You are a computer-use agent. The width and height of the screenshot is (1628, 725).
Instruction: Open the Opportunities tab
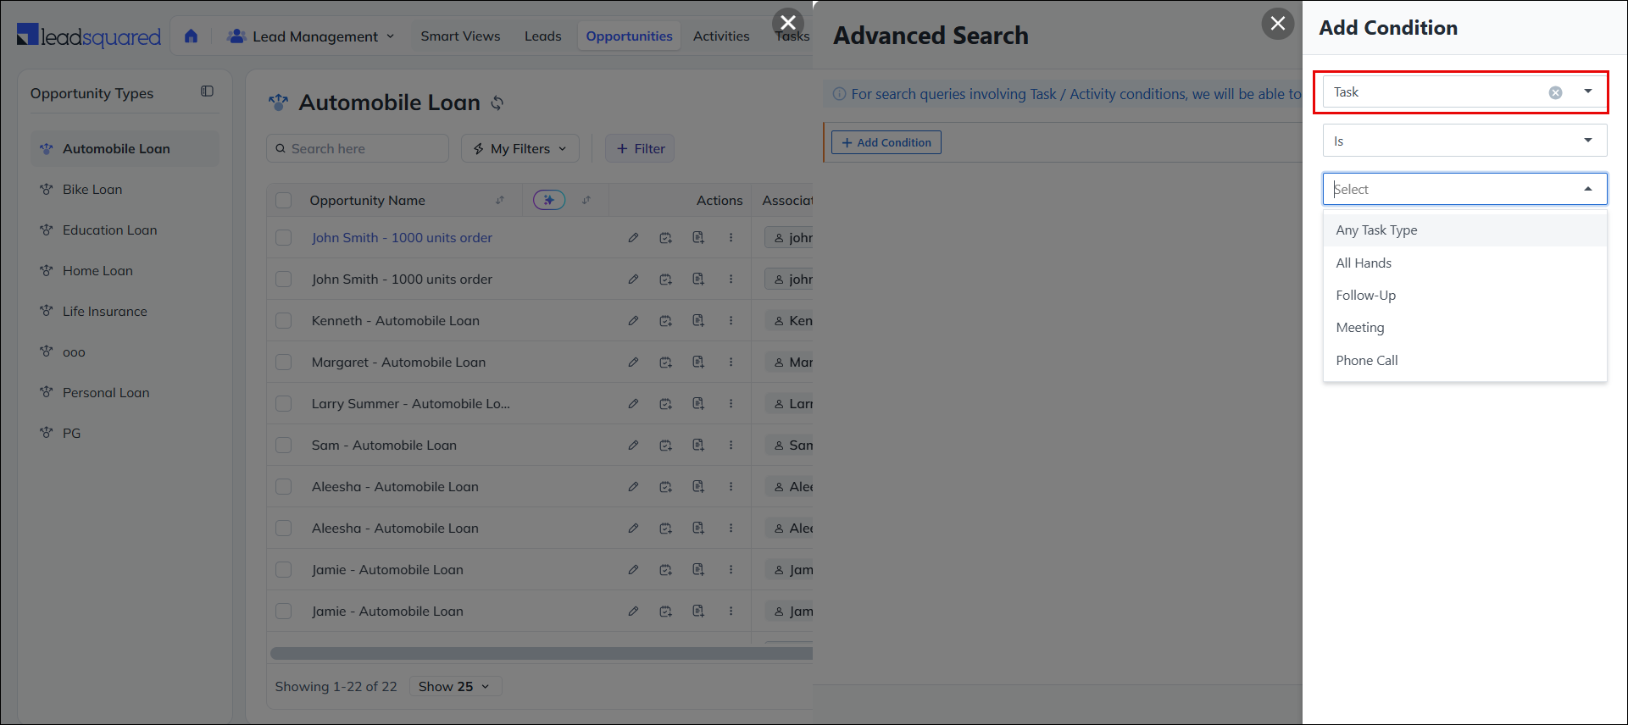click(x=629, y=36)
